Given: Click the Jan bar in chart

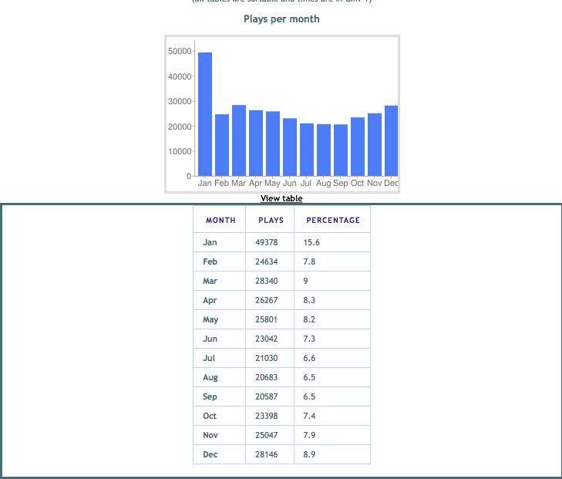Looking at the screenshot, I should pos(205,114).
